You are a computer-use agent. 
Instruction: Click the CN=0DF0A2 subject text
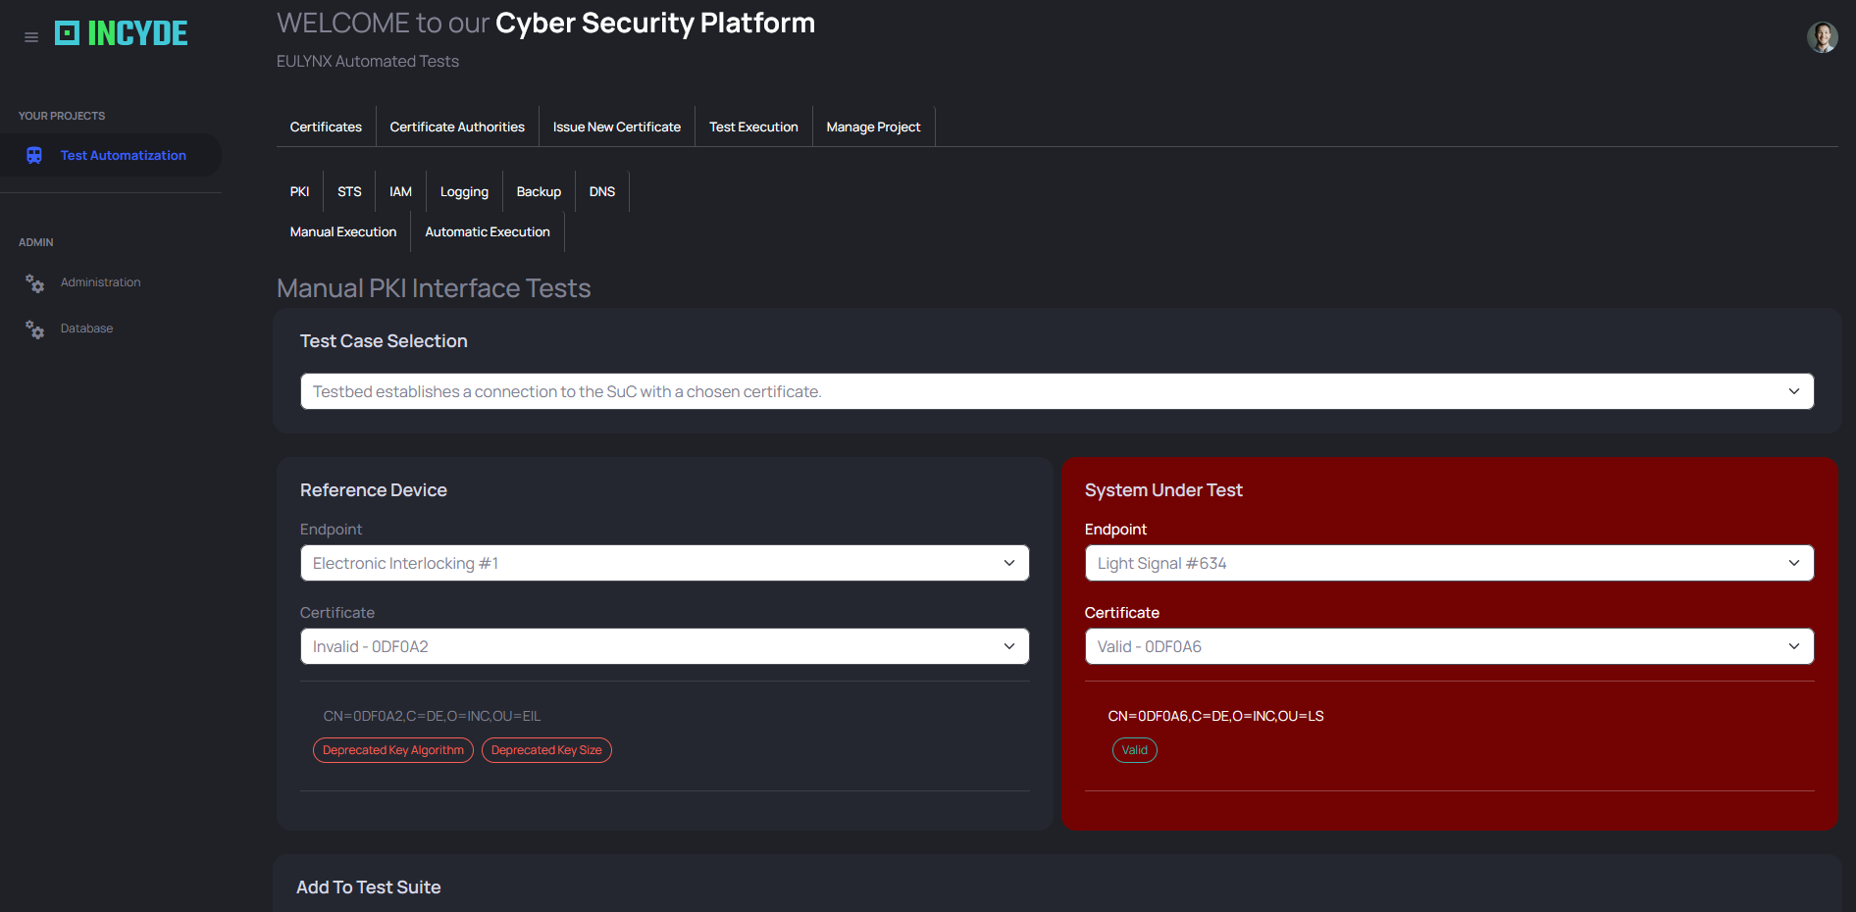point(432,716)
